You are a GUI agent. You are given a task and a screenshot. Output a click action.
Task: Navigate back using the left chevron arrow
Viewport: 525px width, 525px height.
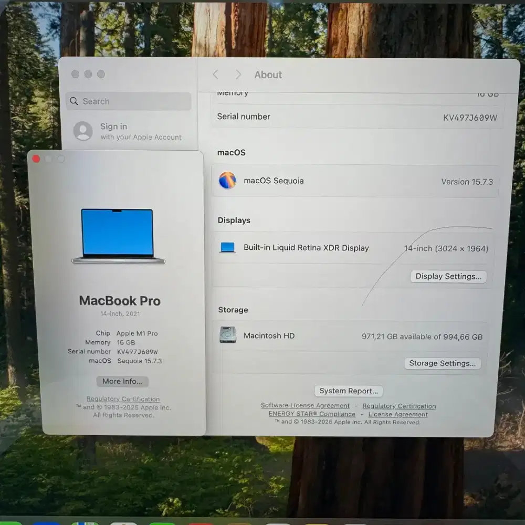point(216,75)
